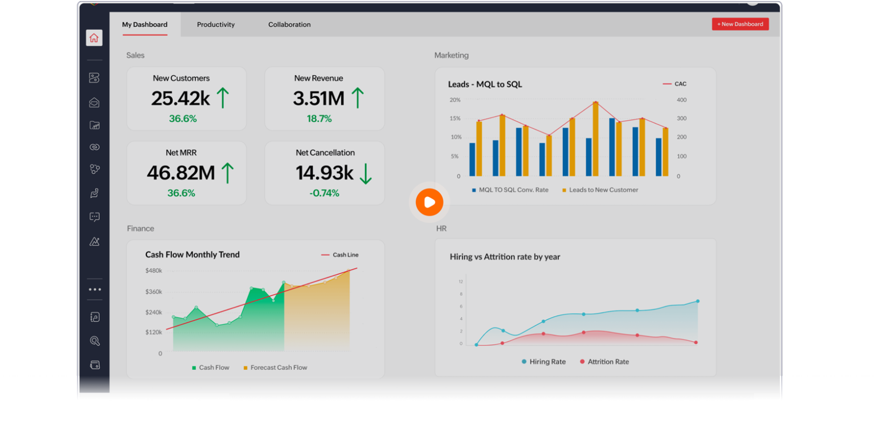Expand the ellipsis More menu in sidebar
This screenshot has height=445, width=875.
pyautogui.click(x=94, y=289)
